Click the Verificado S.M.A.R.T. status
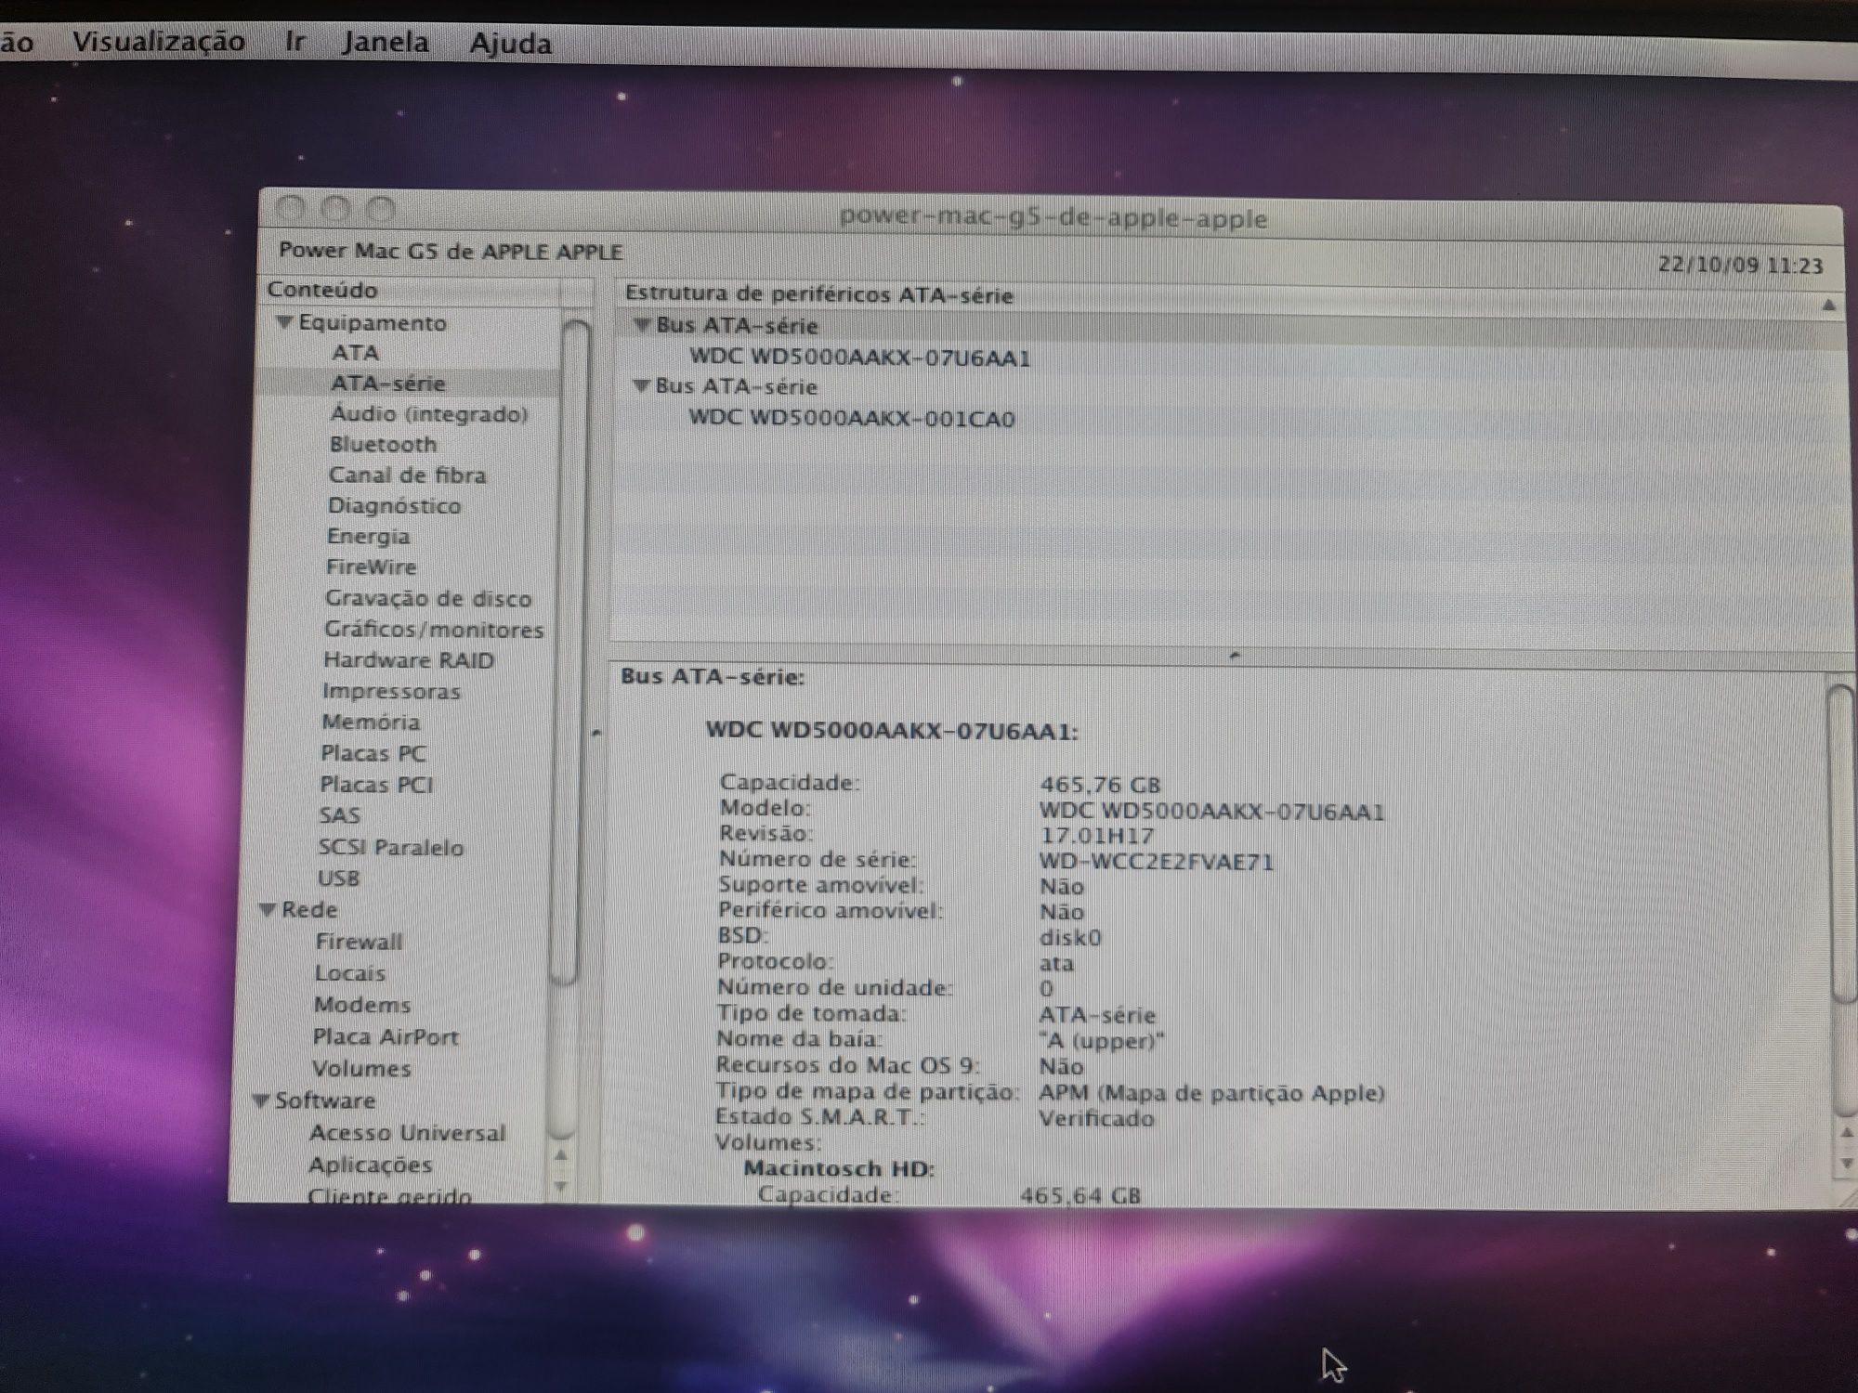This screenshot has height=1393, width=1858. (x=1096, y=1118)
